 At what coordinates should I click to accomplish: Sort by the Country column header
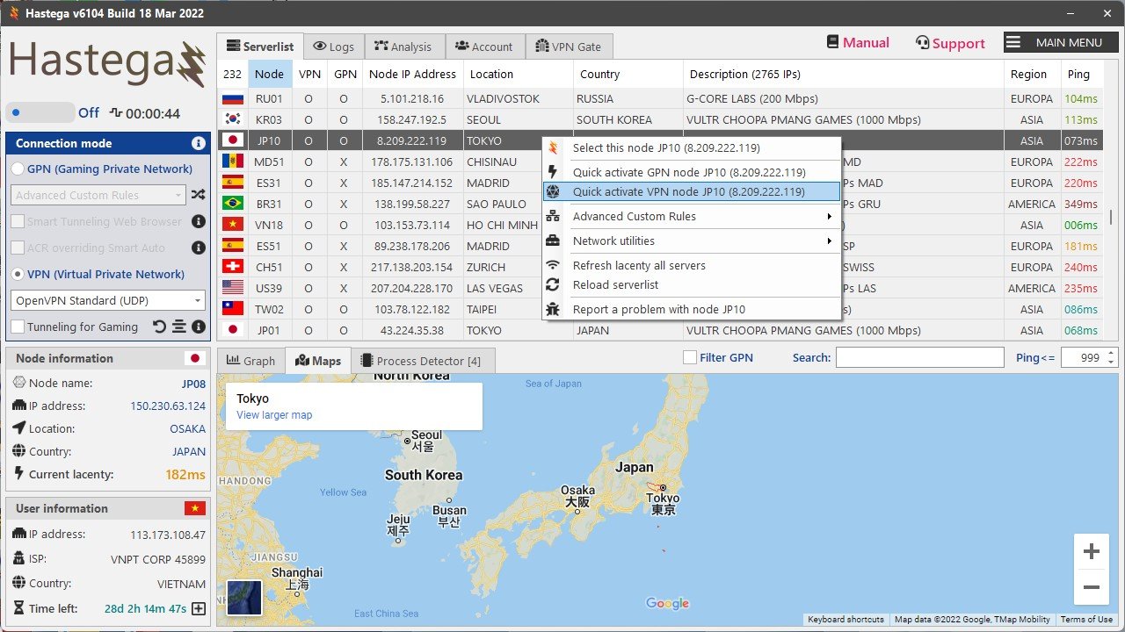pos(628,74)
